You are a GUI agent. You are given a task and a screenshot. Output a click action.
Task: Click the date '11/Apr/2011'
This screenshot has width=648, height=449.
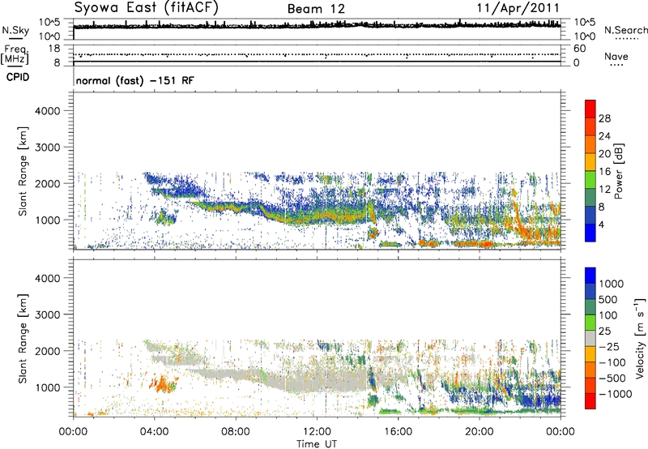[518, 8]
